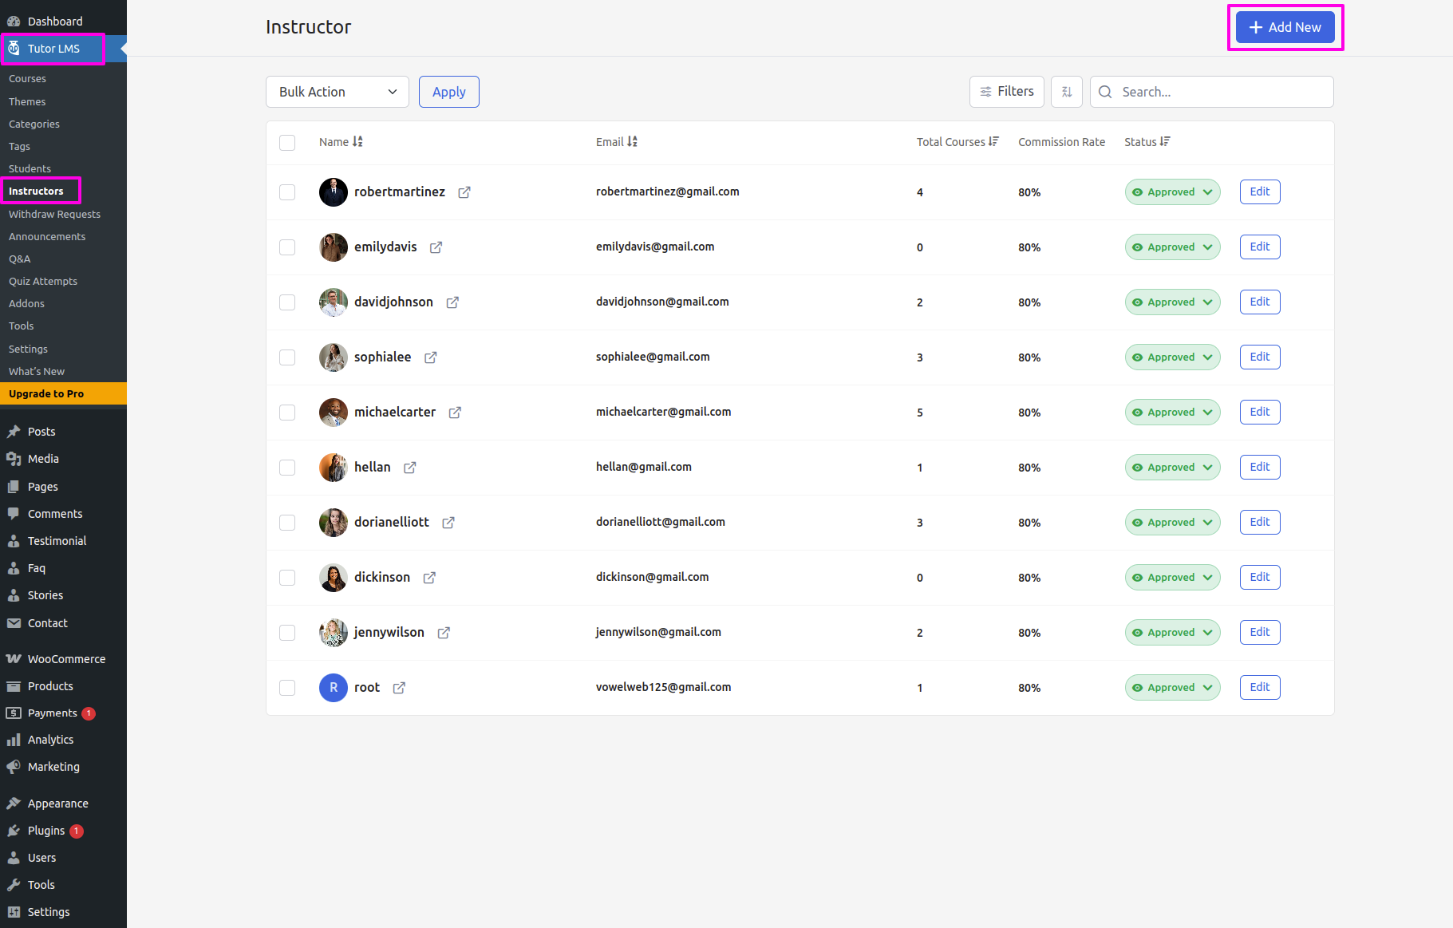Open root user's external link icon
Image resolution: width=1453 pixels, height=928 pixels.
pyautogui.click(x=399, y=688)
